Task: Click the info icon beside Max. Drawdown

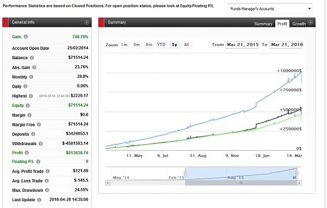Action: click(x=47, y=190)
